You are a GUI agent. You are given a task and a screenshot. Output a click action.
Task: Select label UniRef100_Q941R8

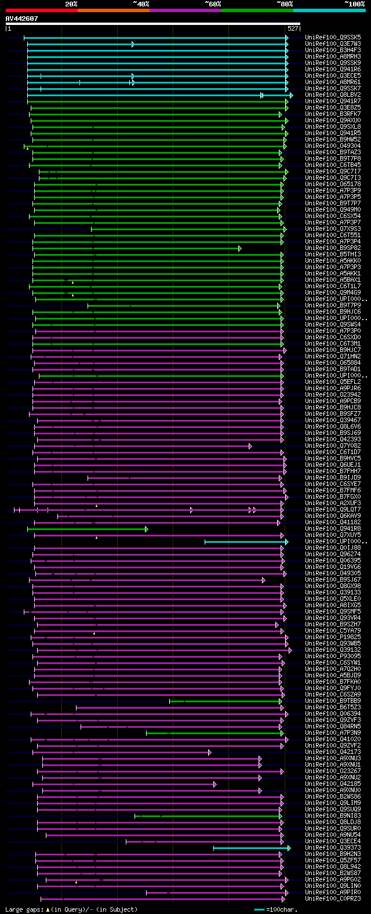pyautogui.click(x=333, y=528)
